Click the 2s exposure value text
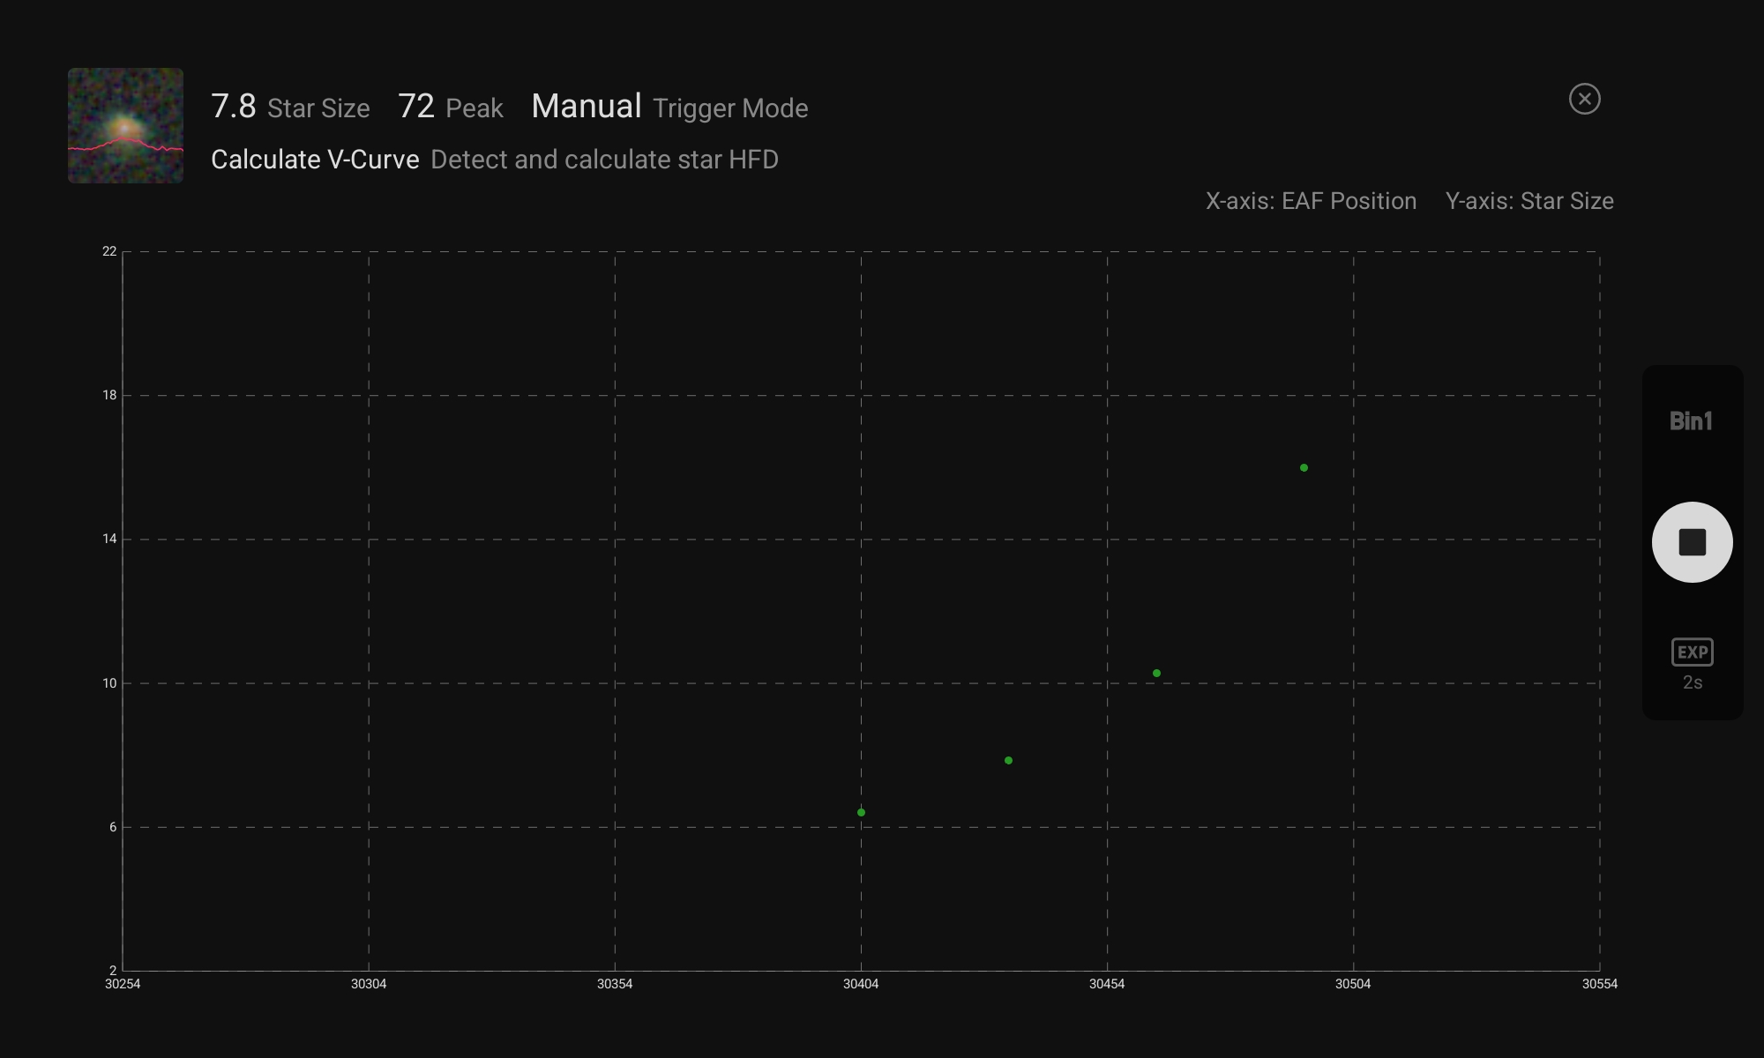 [x=1692, y=682]
